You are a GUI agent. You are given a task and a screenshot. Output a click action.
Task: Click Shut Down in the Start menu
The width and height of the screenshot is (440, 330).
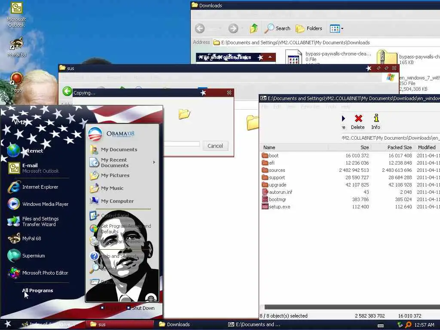click(x=141, y=308)
